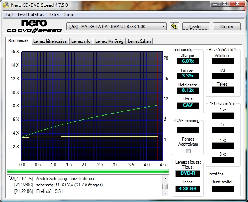Click the start speed value 3.39x
The height and width of the screenshot is (202, 248).
click(x=188, y=76)
